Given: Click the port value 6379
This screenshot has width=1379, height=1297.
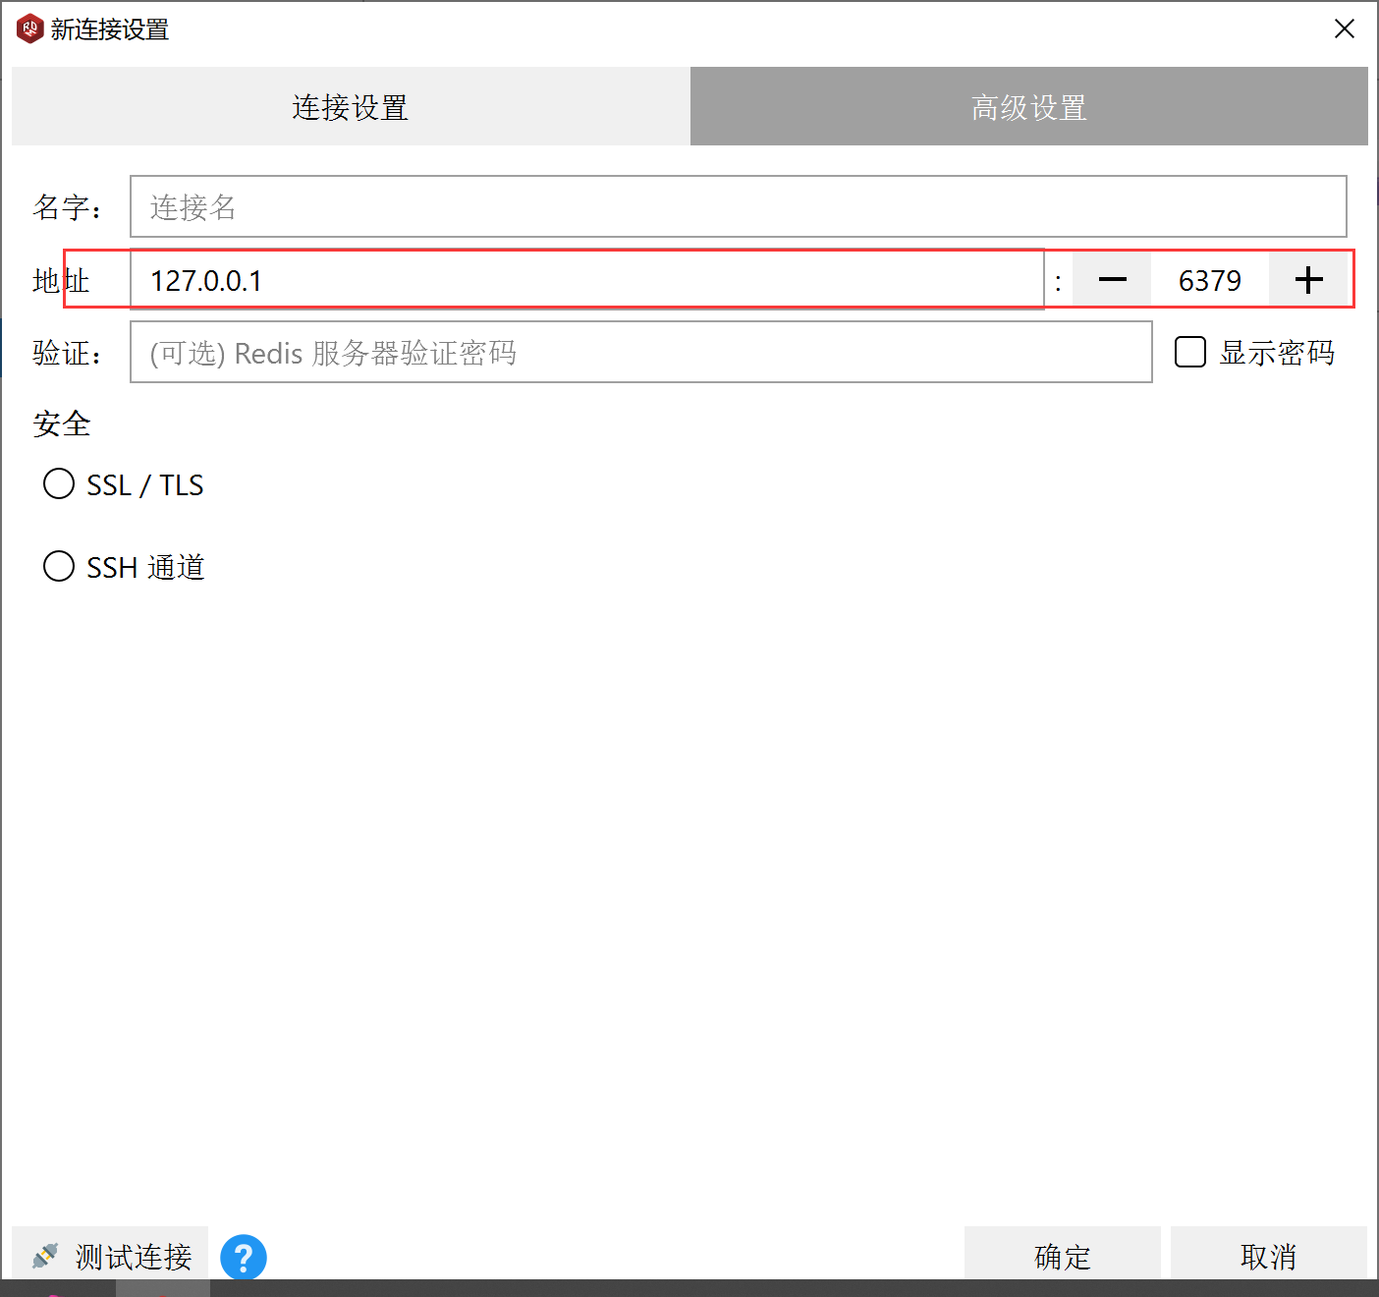Looking at the screenshot, I should 1210,280.
